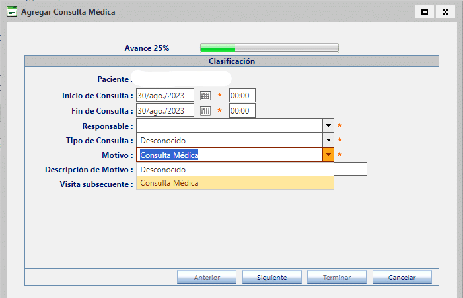Click the Fin de Consulta time field
The height and width of the screenshot is (298, 463).
[242, 111]
